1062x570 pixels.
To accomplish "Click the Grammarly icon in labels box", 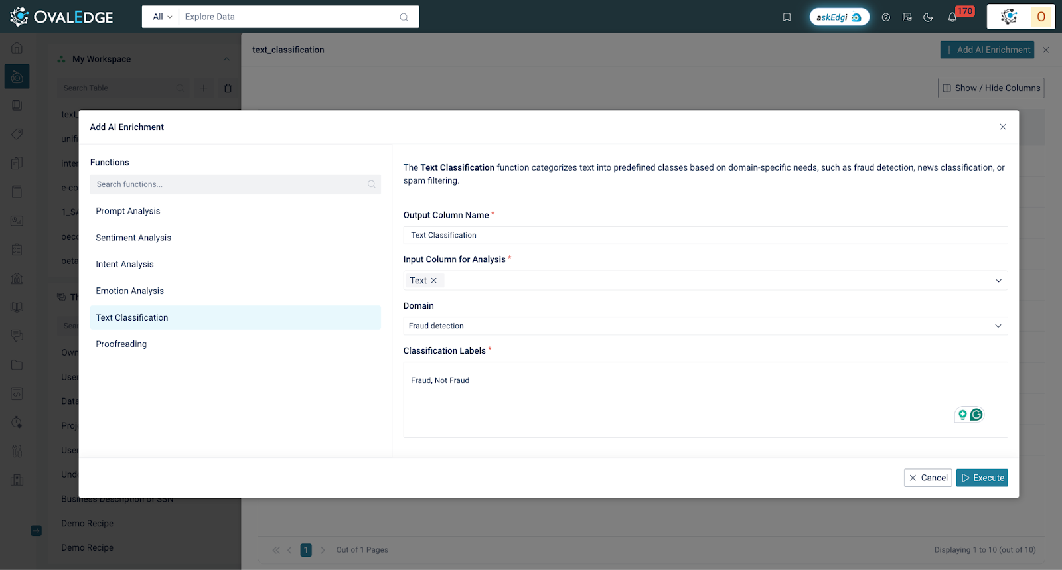I will coord(976,415).
